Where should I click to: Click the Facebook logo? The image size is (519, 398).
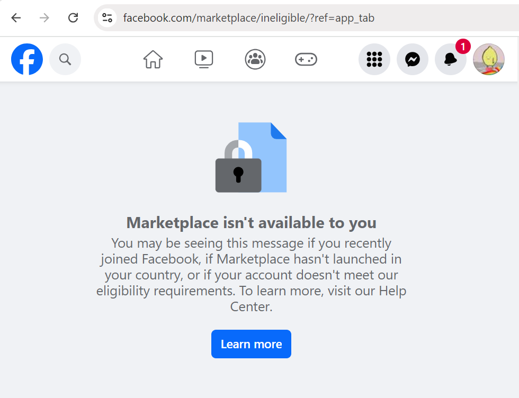[27, 59]
